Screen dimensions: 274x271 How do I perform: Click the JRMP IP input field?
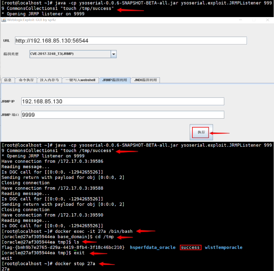click(123, 102)
